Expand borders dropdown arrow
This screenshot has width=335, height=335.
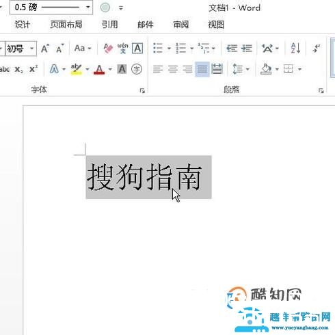pyautogui.click(x=299, y=69)
